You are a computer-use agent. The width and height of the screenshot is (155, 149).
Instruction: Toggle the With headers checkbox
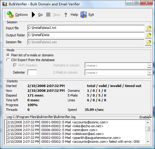point(15,65)
